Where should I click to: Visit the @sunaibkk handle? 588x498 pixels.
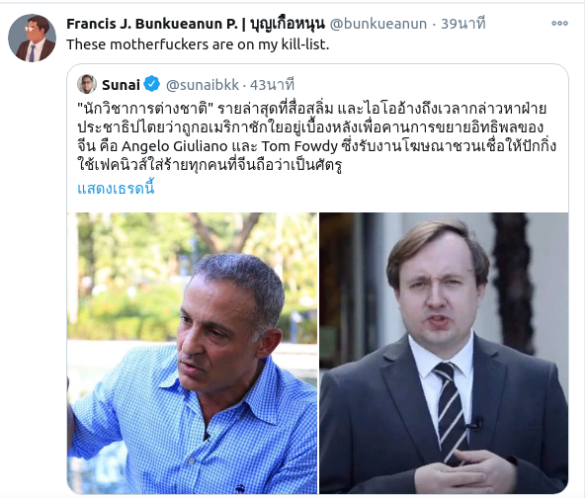[x=203, y=85]
